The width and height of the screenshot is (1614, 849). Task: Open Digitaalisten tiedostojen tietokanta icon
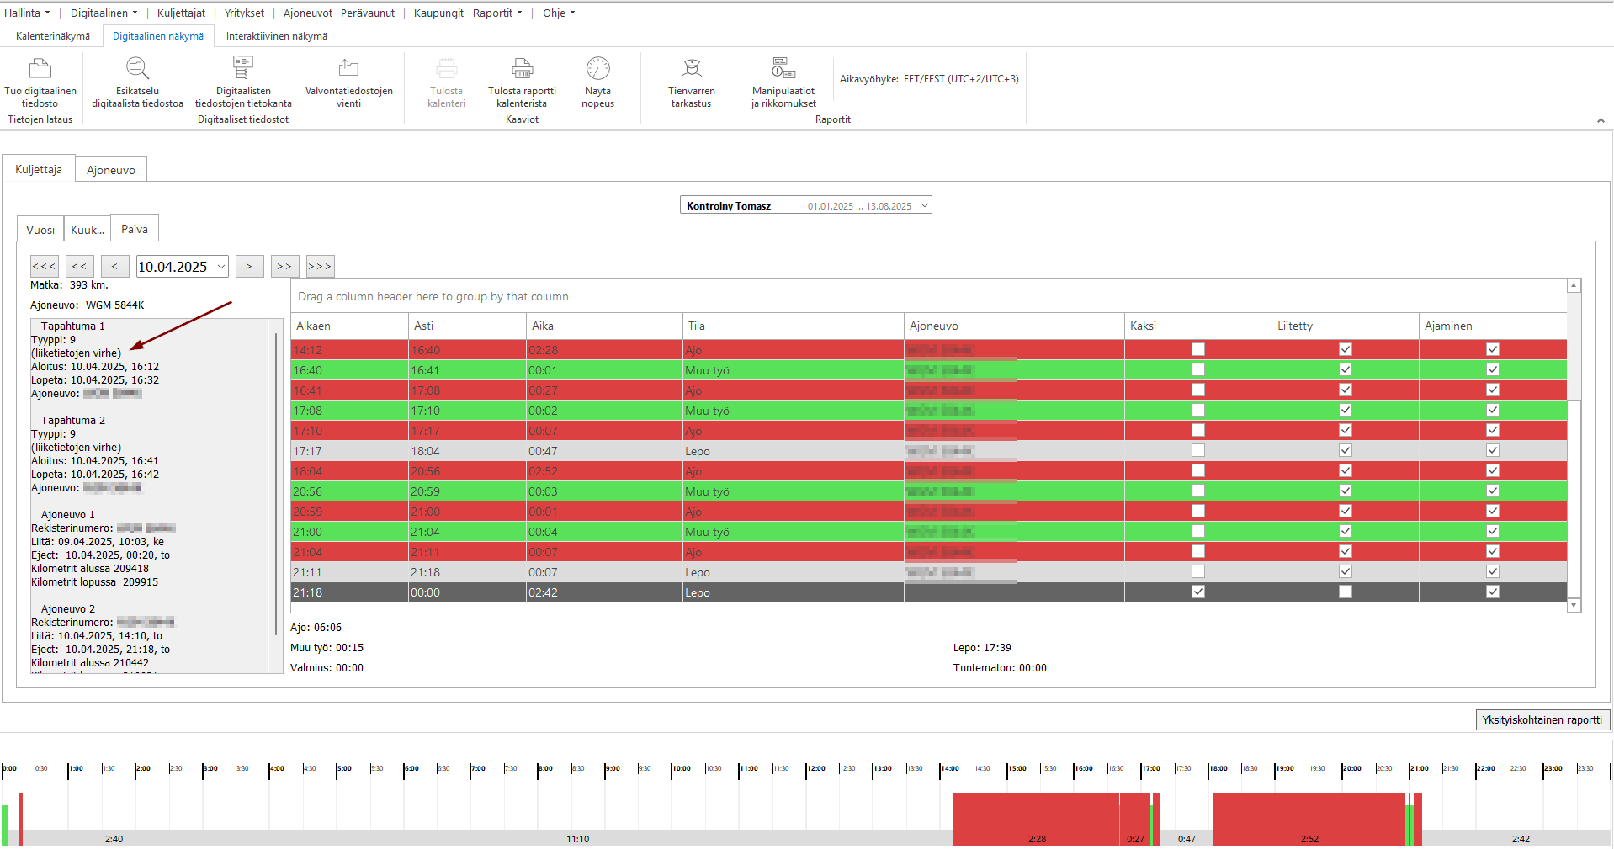(x=243, y=67)
